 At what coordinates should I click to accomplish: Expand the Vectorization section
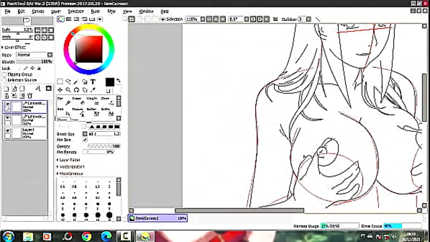pos(71,167)
